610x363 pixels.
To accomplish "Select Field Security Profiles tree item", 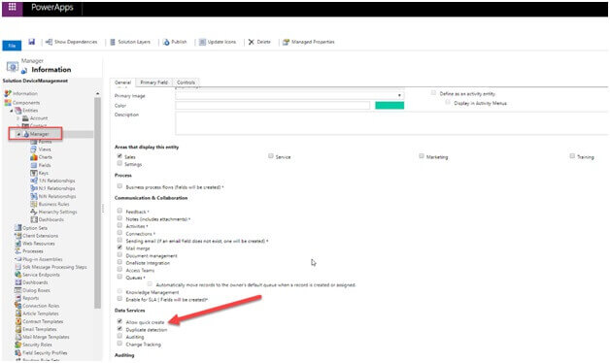I will point(45,353).
